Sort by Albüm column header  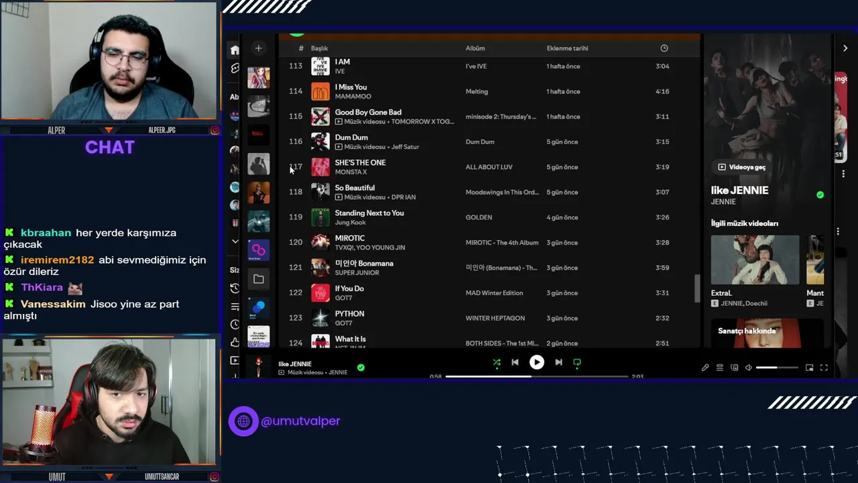[475, 48]
